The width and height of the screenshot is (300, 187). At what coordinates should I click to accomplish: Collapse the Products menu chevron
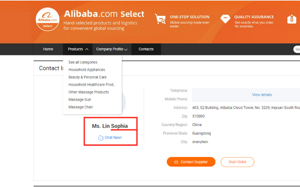[x=87, y=49]
